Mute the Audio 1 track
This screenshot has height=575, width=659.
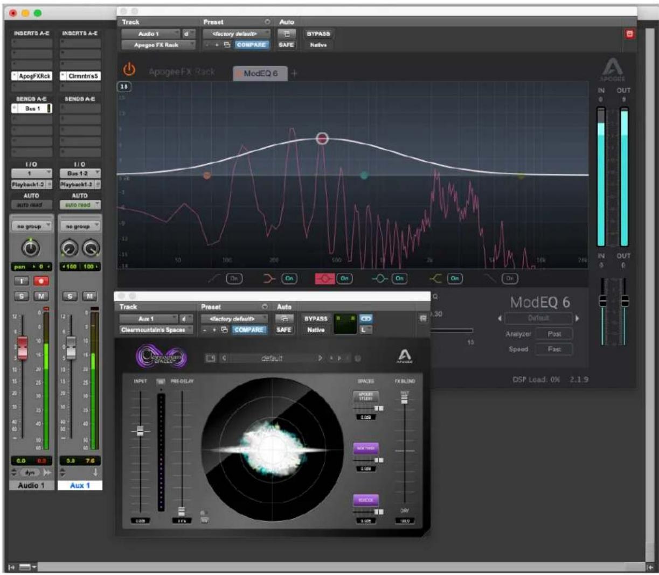pyautogui.click(x=41, y=296)
